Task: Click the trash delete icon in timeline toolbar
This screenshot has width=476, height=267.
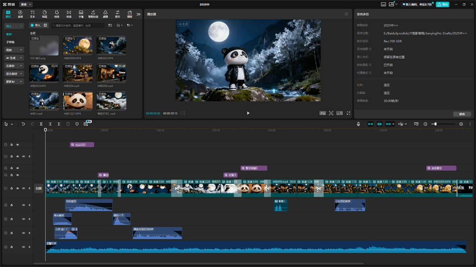Action: pos(68,124)
